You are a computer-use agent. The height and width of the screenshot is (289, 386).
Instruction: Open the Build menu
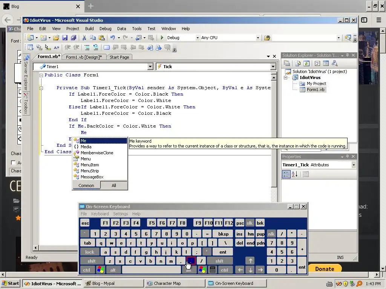point(89,29)
